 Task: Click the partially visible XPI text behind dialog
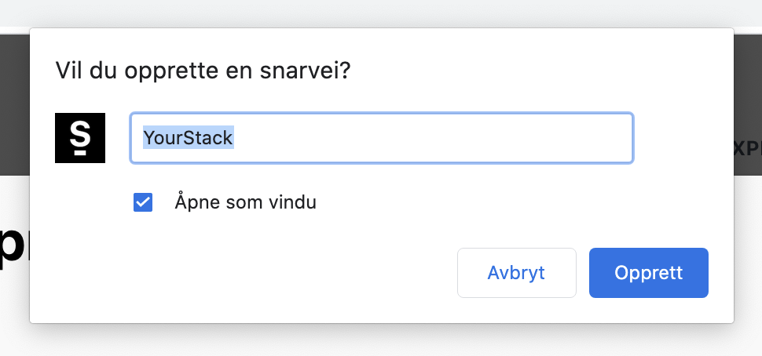pos(747,150)
